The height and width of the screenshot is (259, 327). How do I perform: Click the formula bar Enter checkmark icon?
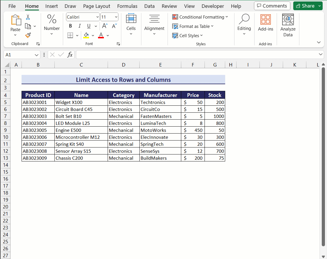tap(61, 55)
